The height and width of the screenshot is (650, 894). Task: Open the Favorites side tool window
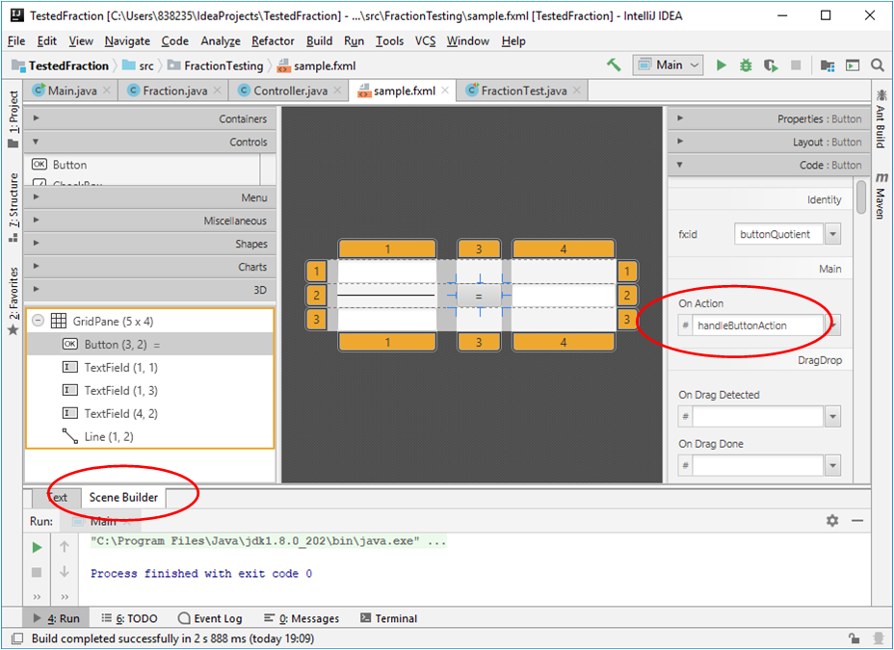[13, 300]
